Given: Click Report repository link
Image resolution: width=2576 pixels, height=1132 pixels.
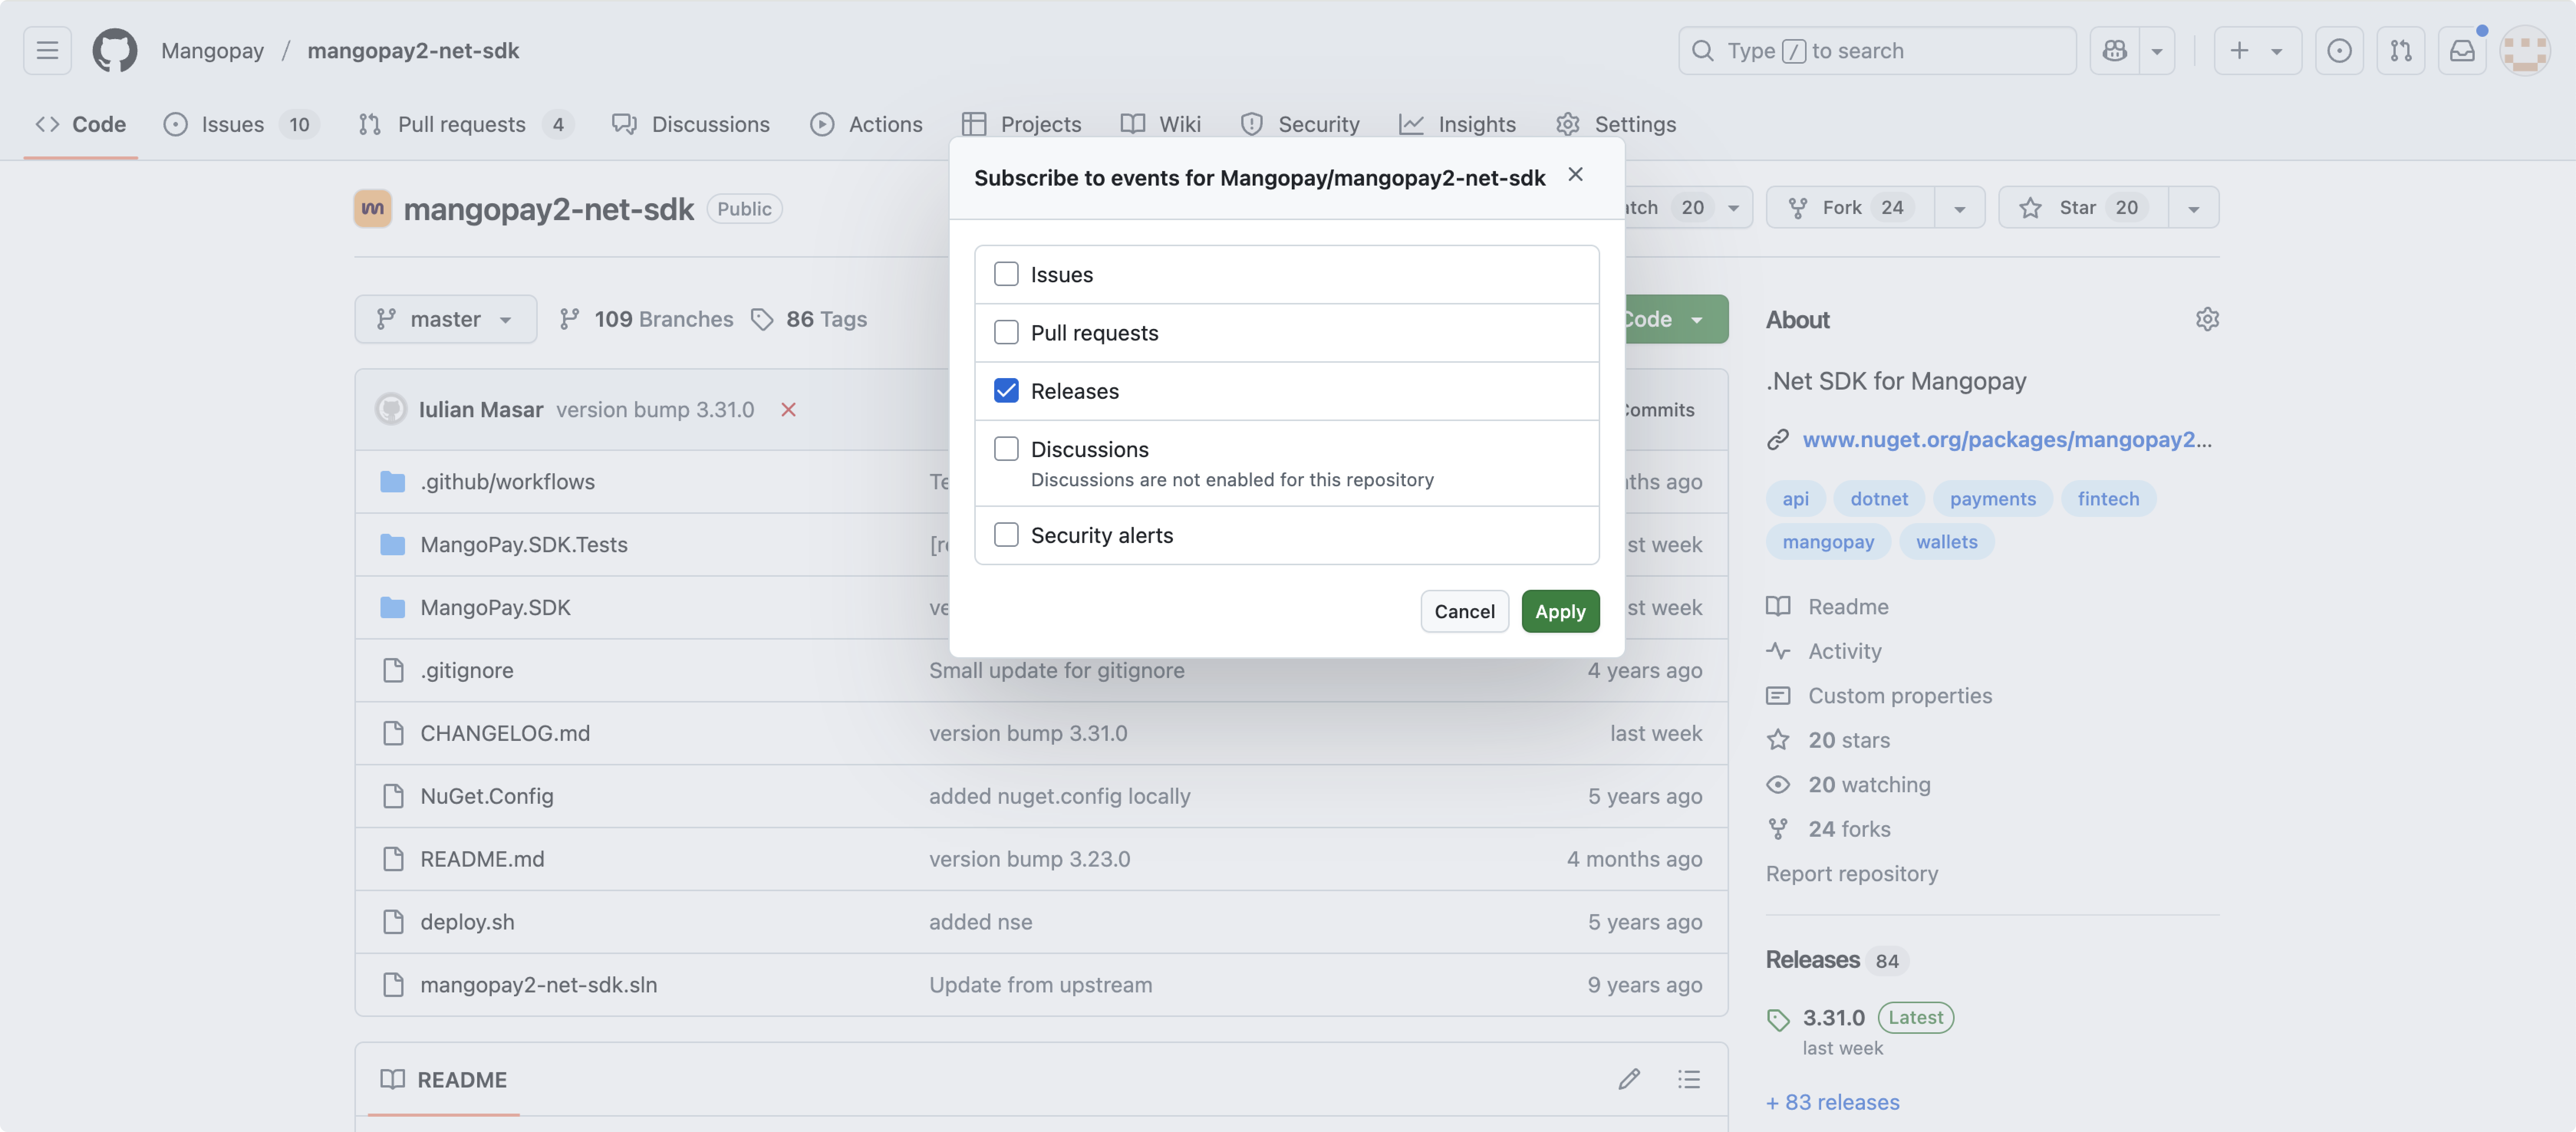Looking at the screenshot, I should [x=1851, y=873].
